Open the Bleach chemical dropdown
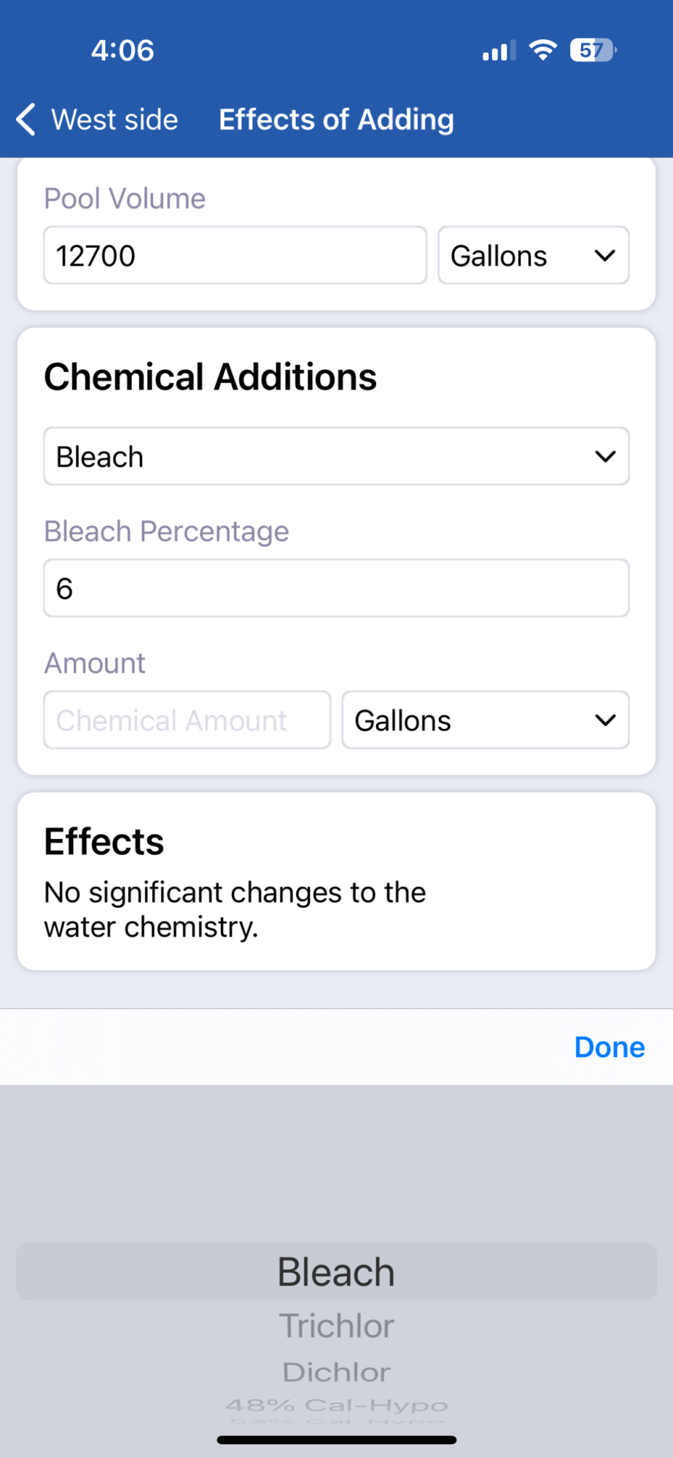 click(x=336, y=456)
